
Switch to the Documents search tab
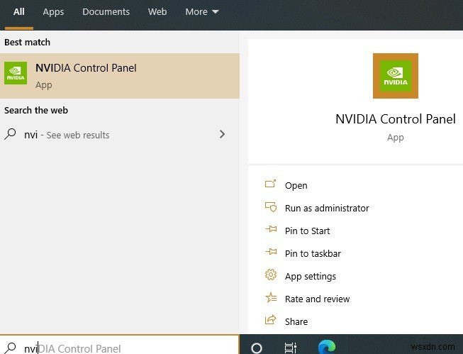click(106, 12)
